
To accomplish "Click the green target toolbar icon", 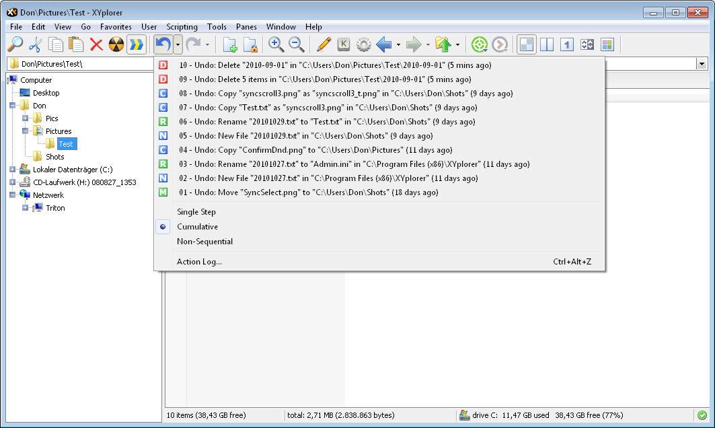I will click(480, 44).
